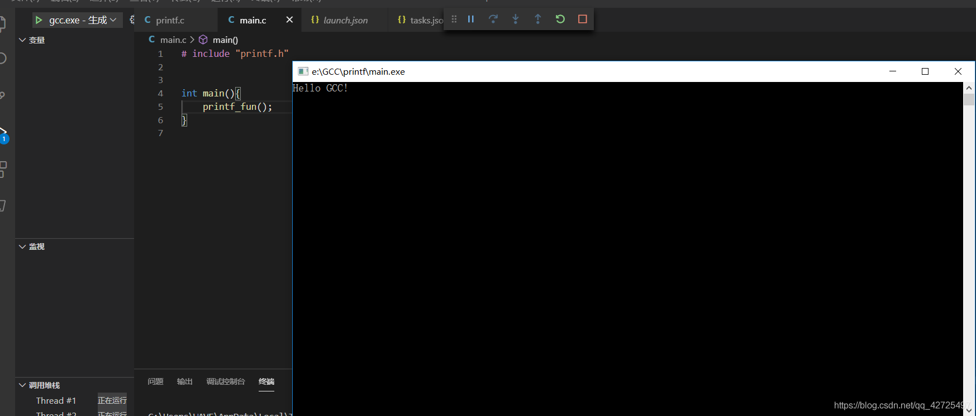Click the main.exe console title bar icon

point(303,71)
